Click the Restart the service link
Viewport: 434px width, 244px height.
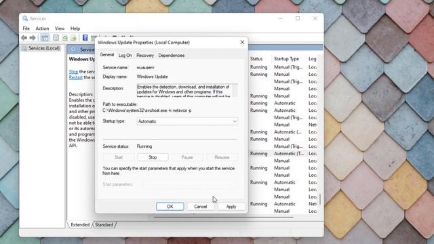[x=75, y=77]
